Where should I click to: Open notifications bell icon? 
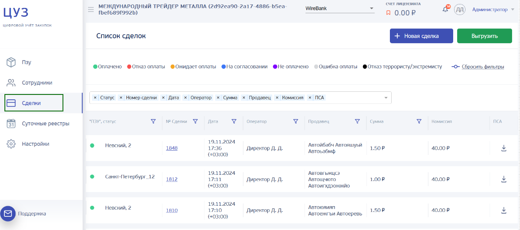(445, 10)
